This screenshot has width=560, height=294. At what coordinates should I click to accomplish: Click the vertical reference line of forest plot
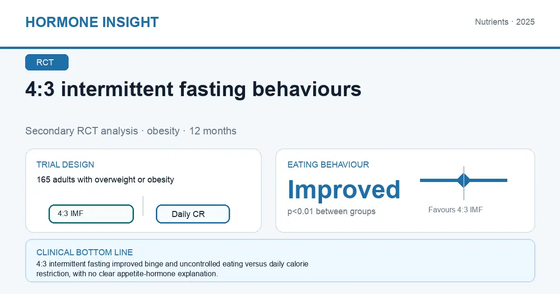[464, 183]
